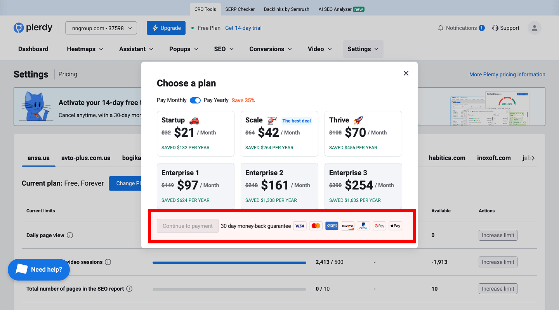The image size is (559, 310).
Task: Switch to the SERP Checker tab
Action: [x=240, y=9]
